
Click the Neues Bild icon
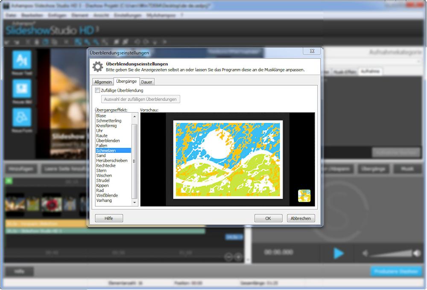click(22, 89)
